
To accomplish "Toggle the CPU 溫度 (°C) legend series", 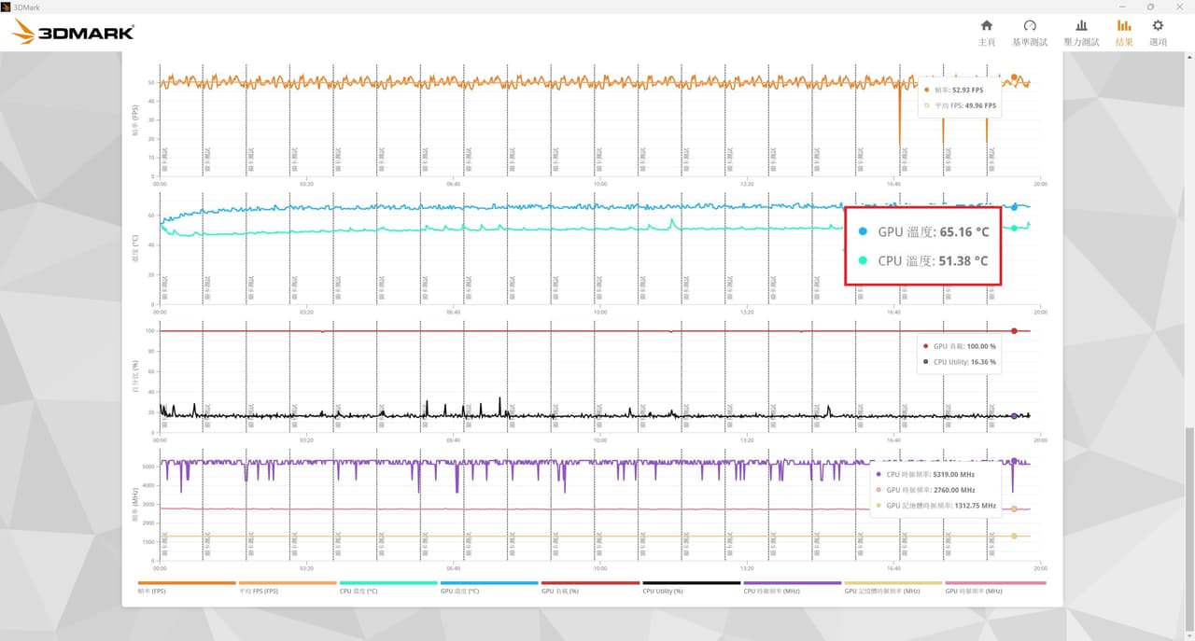I will 388,586.
